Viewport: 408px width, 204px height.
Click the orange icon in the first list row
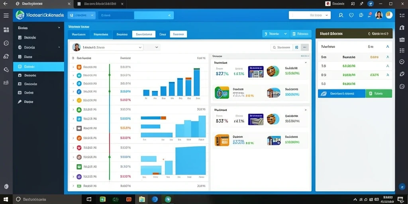point(79,67)
